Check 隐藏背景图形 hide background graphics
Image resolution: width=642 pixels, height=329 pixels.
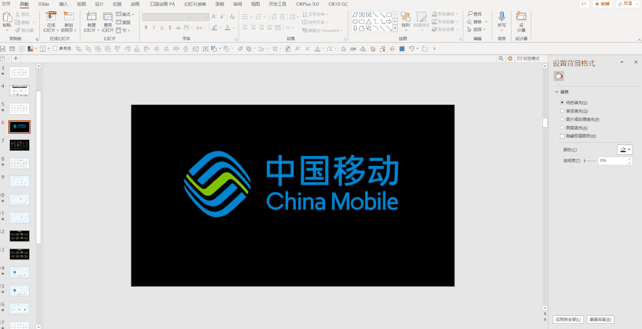(562, 136)
